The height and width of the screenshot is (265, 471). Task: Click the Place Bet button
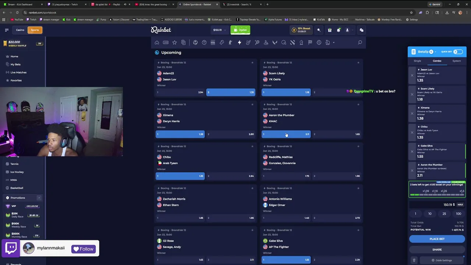437,239
